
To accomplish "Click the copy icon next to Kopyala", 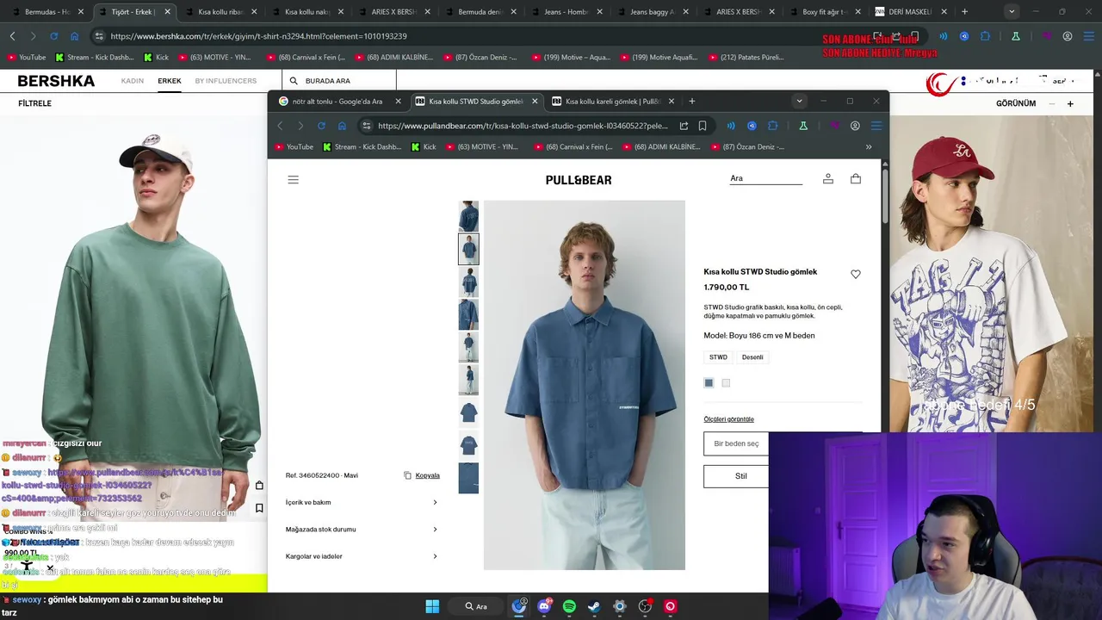I will tap(407, 475).
